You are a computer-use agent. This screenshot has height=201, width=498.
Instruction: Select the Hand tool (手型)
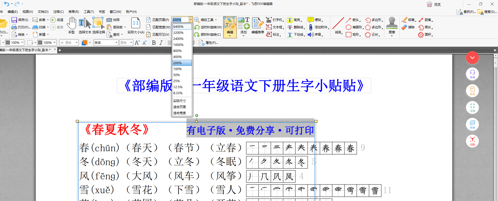(71, 25)
